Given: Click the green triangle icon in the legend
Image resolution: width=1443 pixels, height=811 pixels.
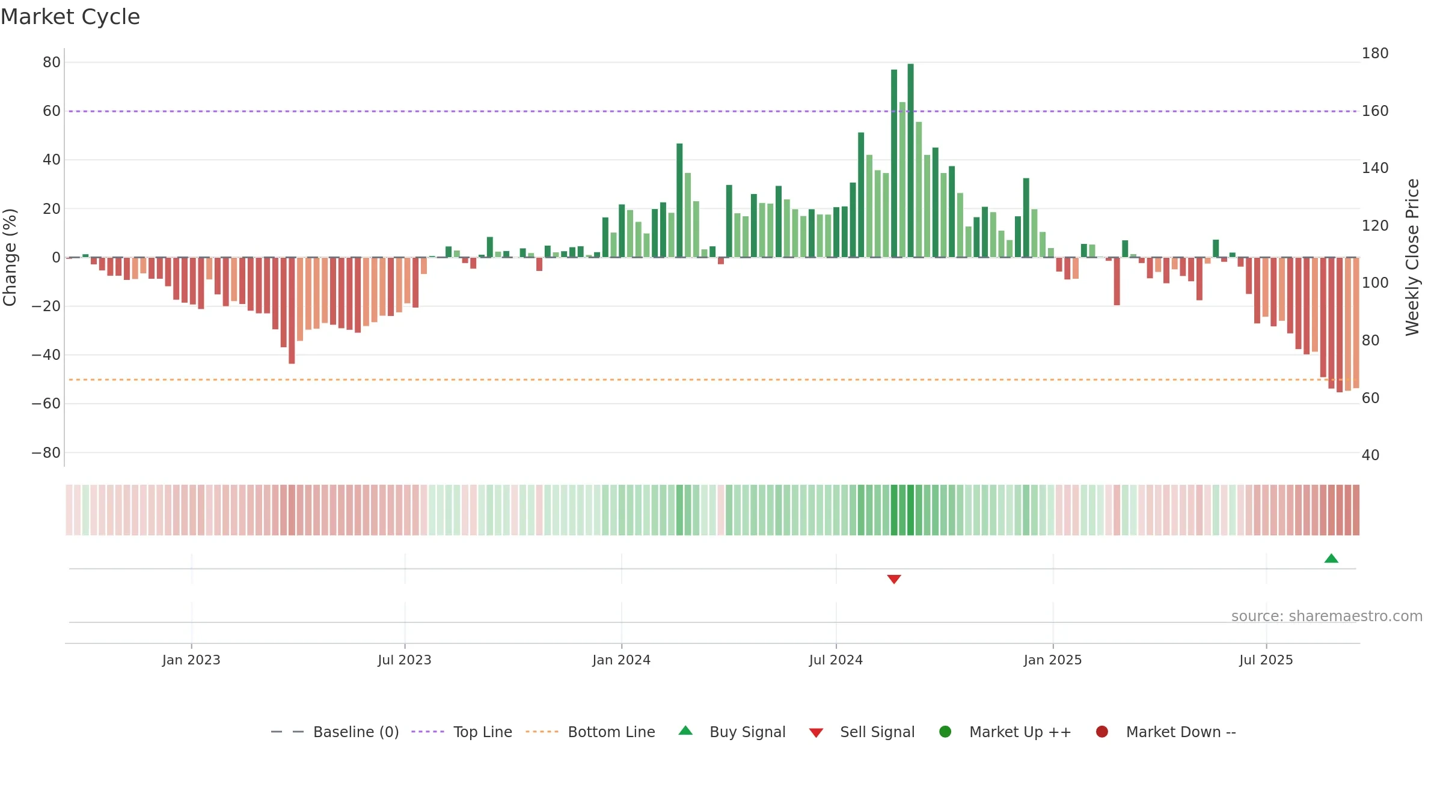Looking at the screenshot, I should 685,731.
